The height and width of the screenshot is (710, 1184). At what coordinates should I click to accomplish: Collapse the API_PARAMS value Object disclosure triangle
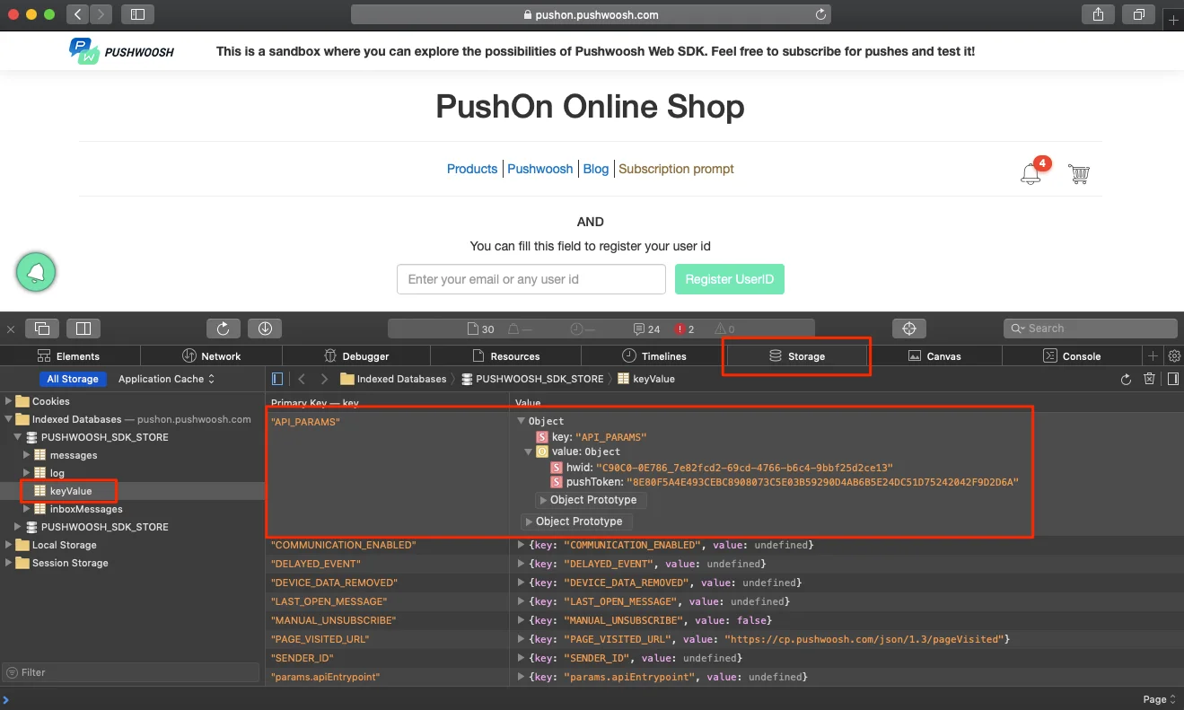tap(527, 451)
